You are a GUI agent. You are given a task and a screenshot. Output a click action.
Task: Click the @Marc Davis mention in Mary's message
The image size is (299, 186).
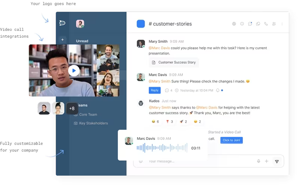tap(159, 48)
